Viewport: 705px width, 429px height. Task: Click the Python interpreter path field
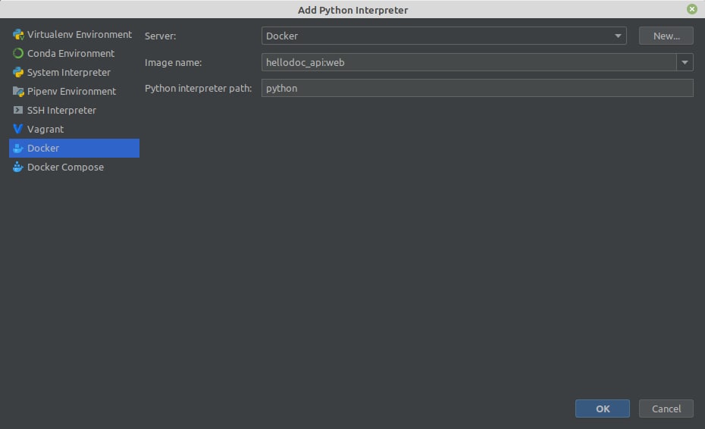477,88
